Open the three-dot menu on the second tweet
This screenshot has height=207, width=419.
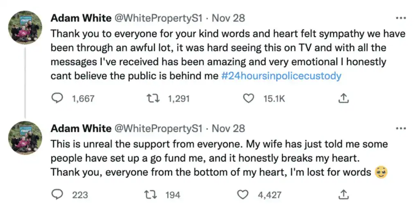[x=401, y=128]
